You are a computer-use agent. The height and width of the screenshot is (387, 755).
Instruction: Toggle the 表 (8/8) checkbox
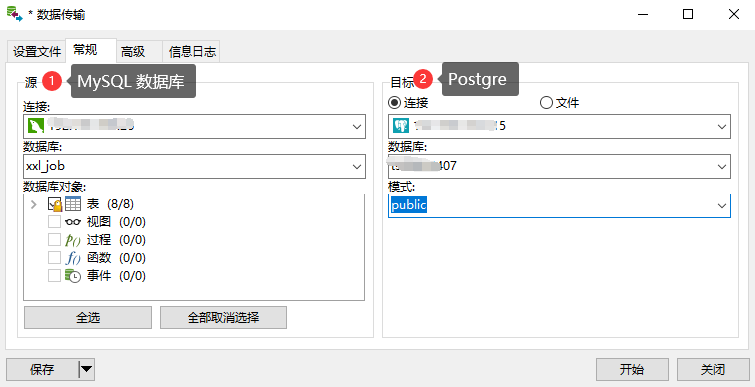54,204
